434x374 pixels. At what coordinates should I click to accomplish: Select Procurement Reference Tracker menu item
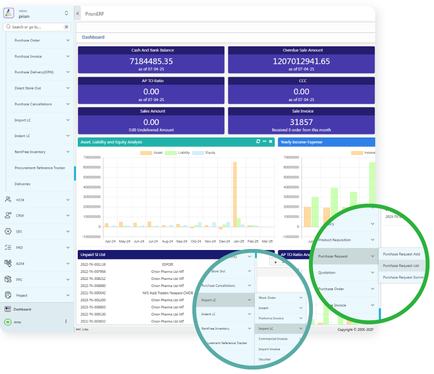[40, 168]
